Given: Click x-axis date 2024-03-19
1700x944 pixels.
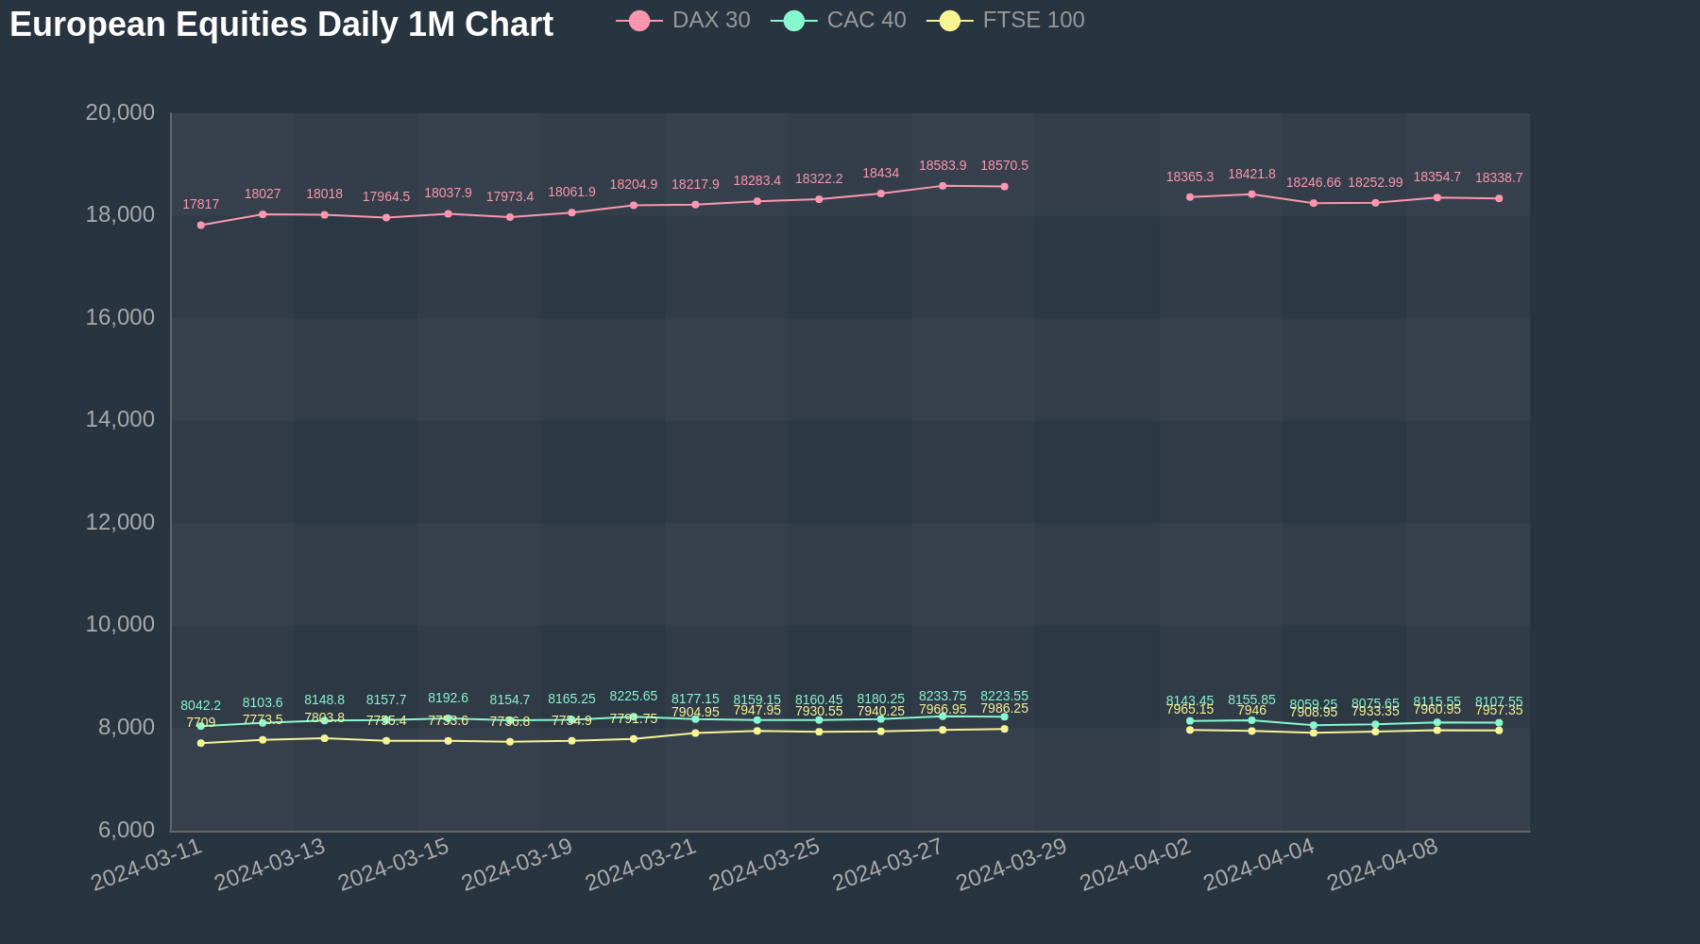Looking at the screenshot, I should [x=518, y=864].
